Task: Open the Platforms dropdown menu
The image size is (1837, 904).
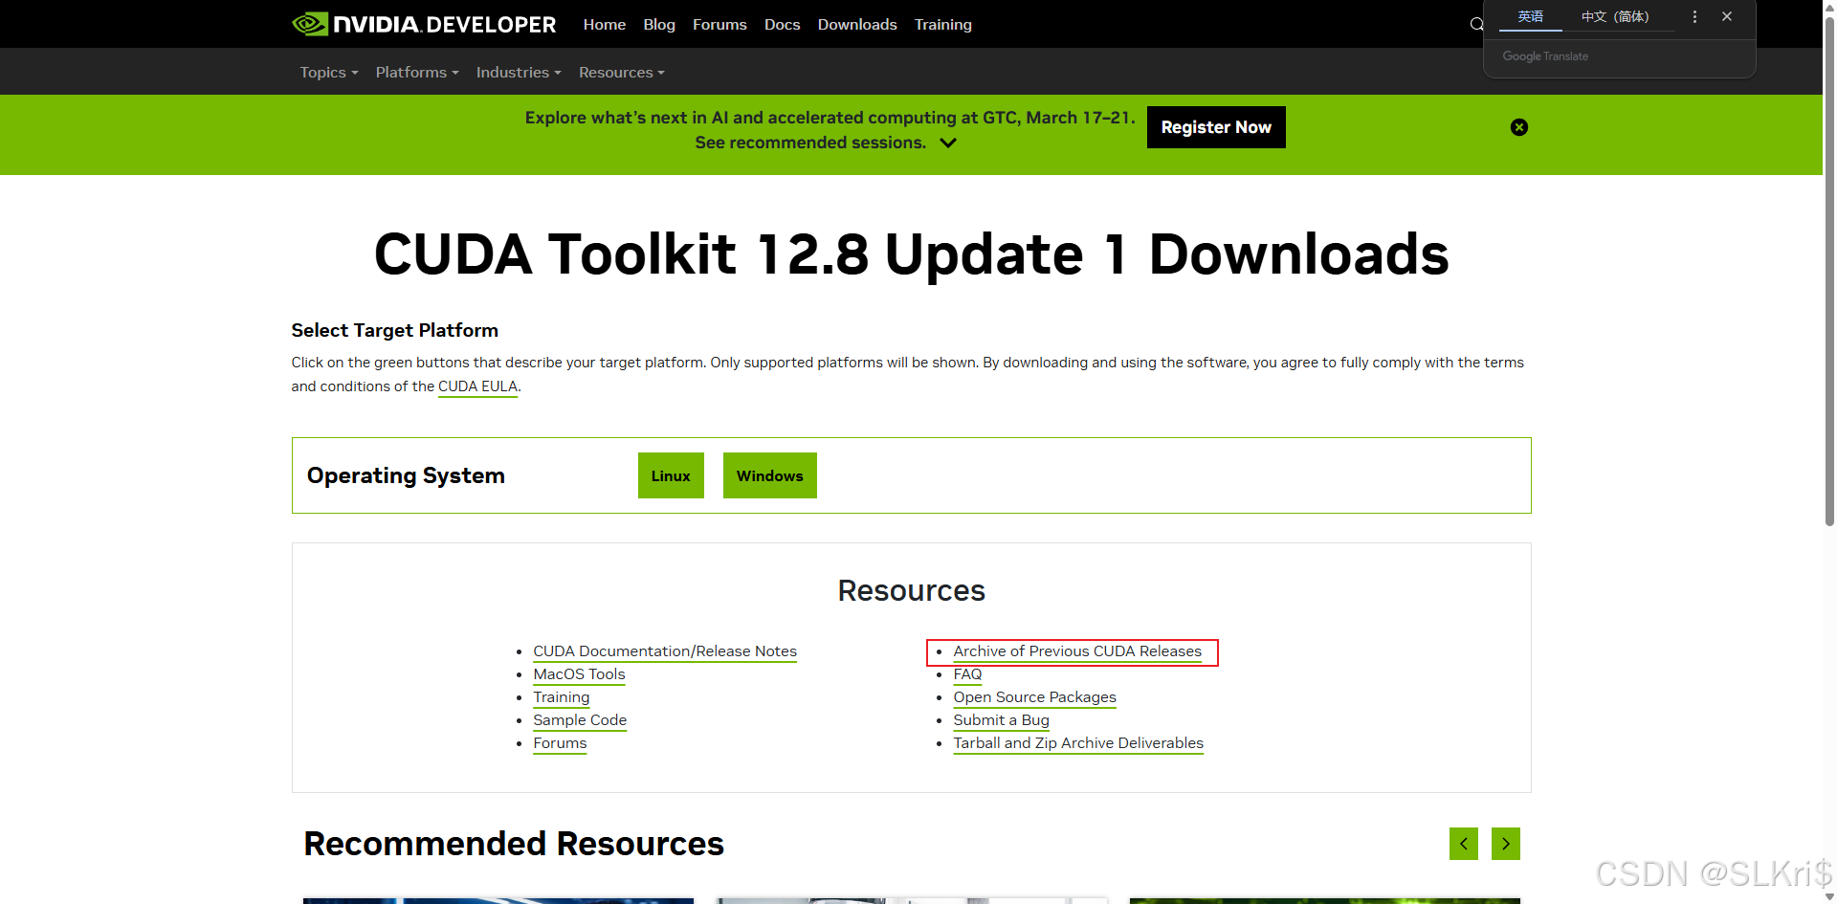Action: click(417, 73)
